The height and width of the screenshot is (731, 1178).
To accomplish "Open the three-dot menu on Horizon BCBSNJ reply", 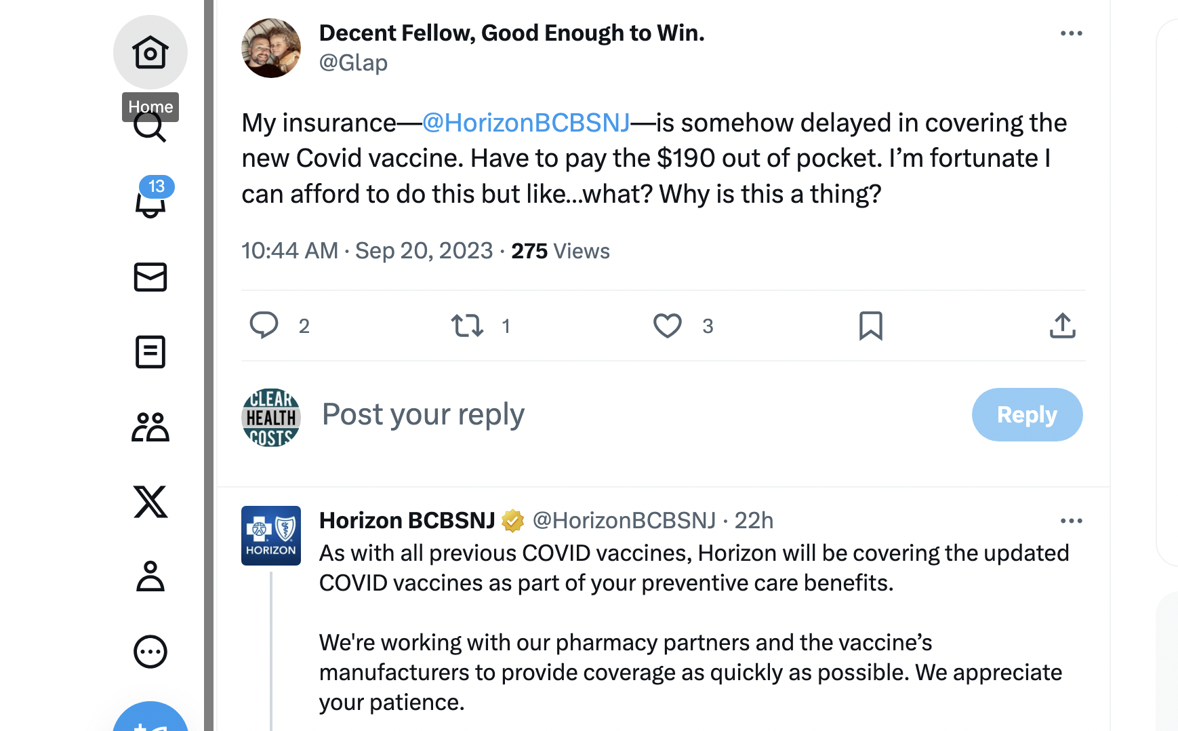I will (1071, 521).
